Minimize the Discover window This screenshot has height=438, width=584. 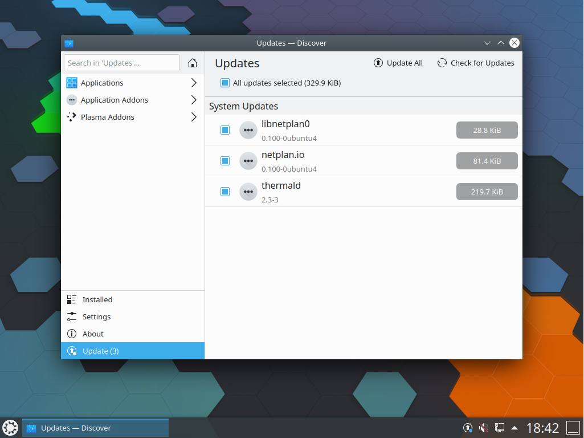point(487,43)
